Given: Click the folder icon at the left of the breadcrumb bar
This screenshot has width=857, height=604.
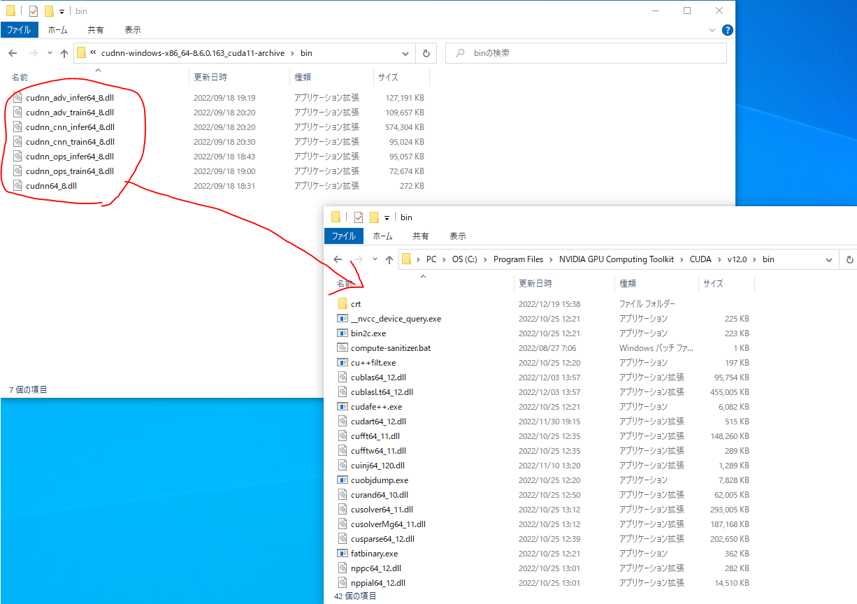Looking at the screenshot, I should 82,52.
